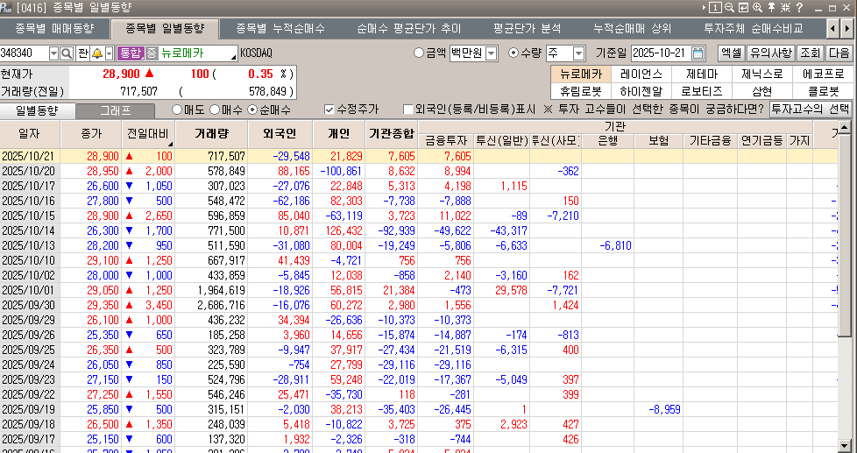
Task: Click the help question mark icon
Action: (798, 8)
